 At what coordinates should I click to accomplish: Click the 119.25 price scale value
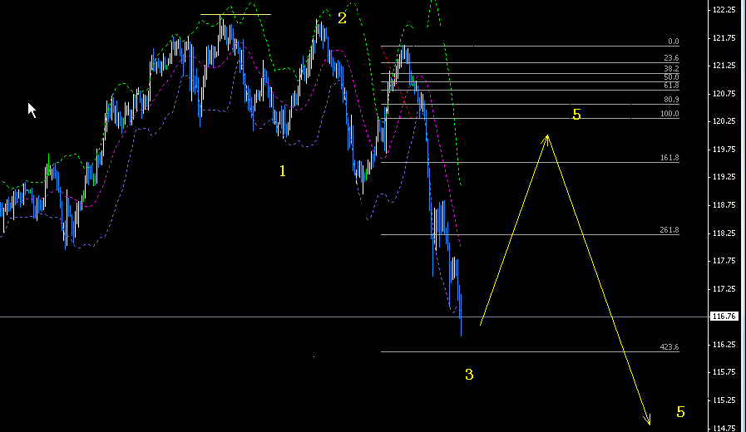coord(724,177)
